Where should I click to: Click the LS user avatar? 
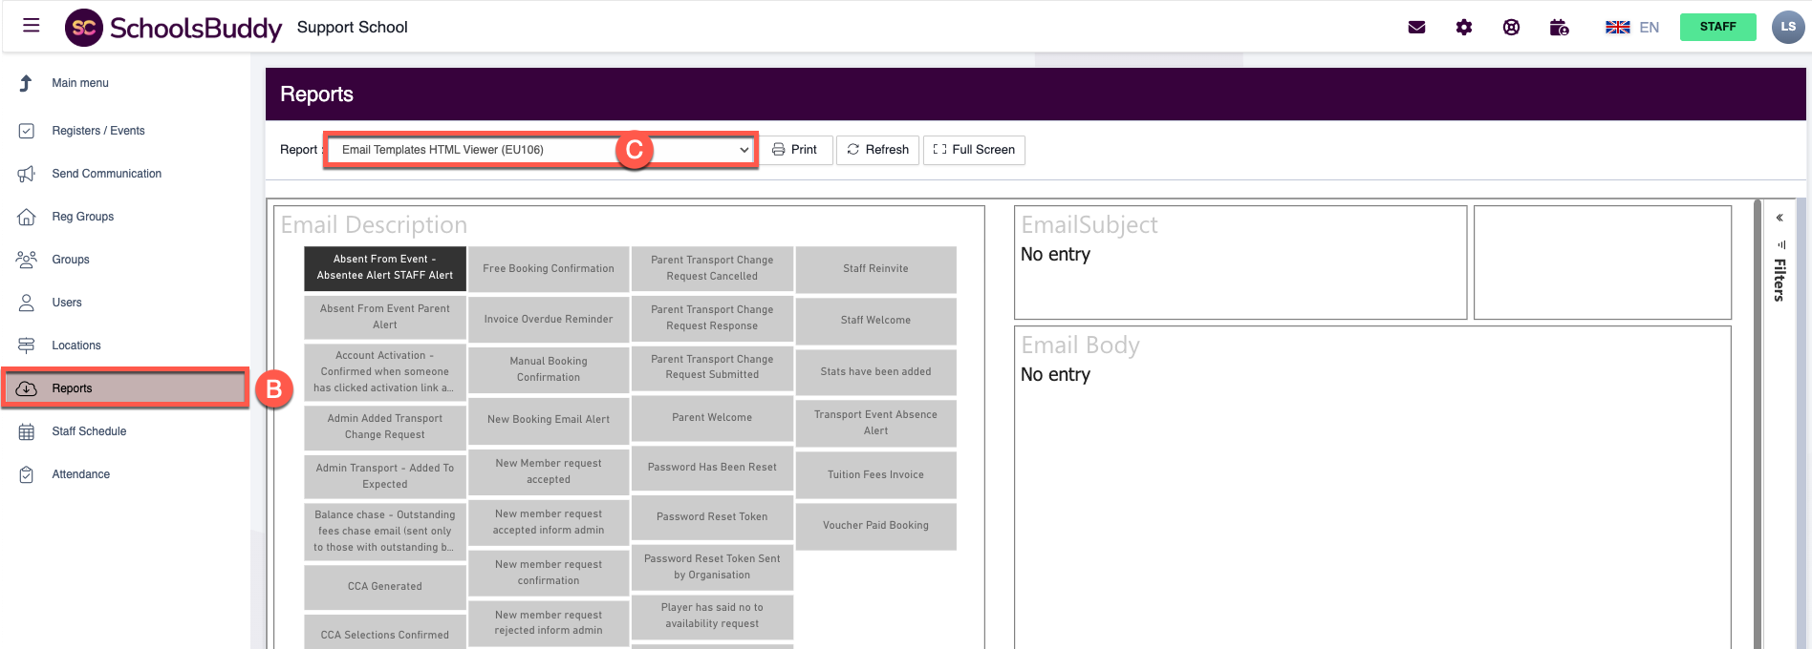[1787, 27]
